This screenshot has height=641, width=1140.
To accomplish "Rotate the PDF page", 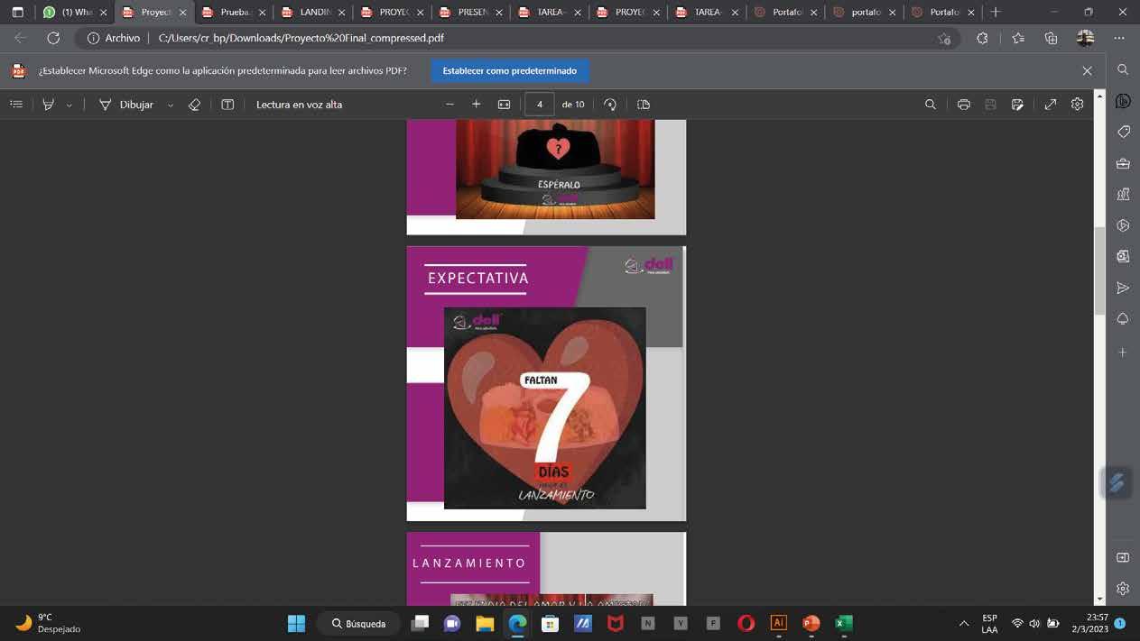I will (x=610, y=105).
